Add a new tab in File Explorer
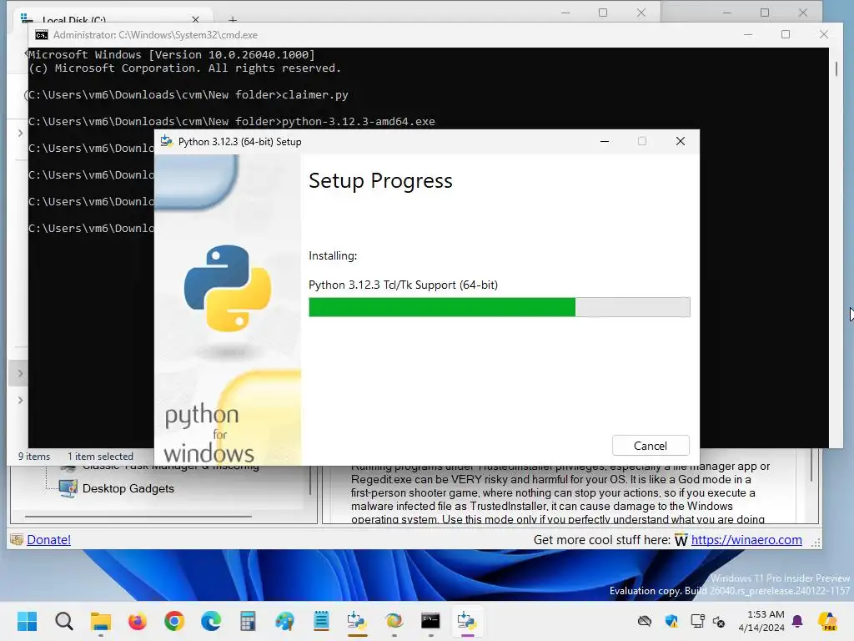 pyautogui.click(x=233, y=20)
